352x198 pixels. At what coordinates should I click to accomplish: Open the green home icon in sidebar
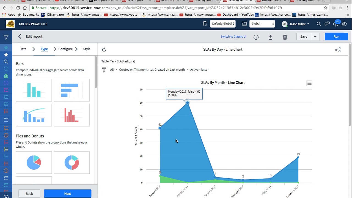(x=6, y=76)
